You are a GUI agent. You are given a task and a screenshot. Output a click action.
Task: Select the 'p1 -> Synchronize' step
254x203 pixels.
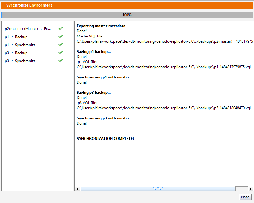point(20,45)
